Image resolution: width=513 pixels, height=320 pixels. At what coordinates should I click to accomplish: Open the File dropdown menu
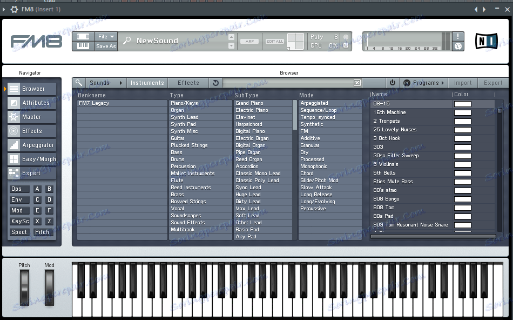click(106, 37)
